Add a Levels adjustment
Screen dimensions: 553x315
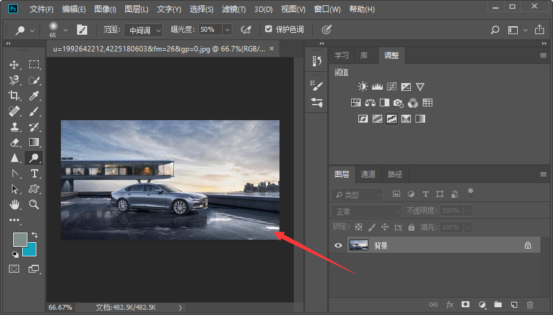(x=377, y=87)
